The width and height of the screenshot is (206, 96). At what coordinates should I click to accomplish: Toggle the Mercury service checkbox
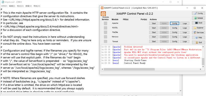tap(105, 37)
